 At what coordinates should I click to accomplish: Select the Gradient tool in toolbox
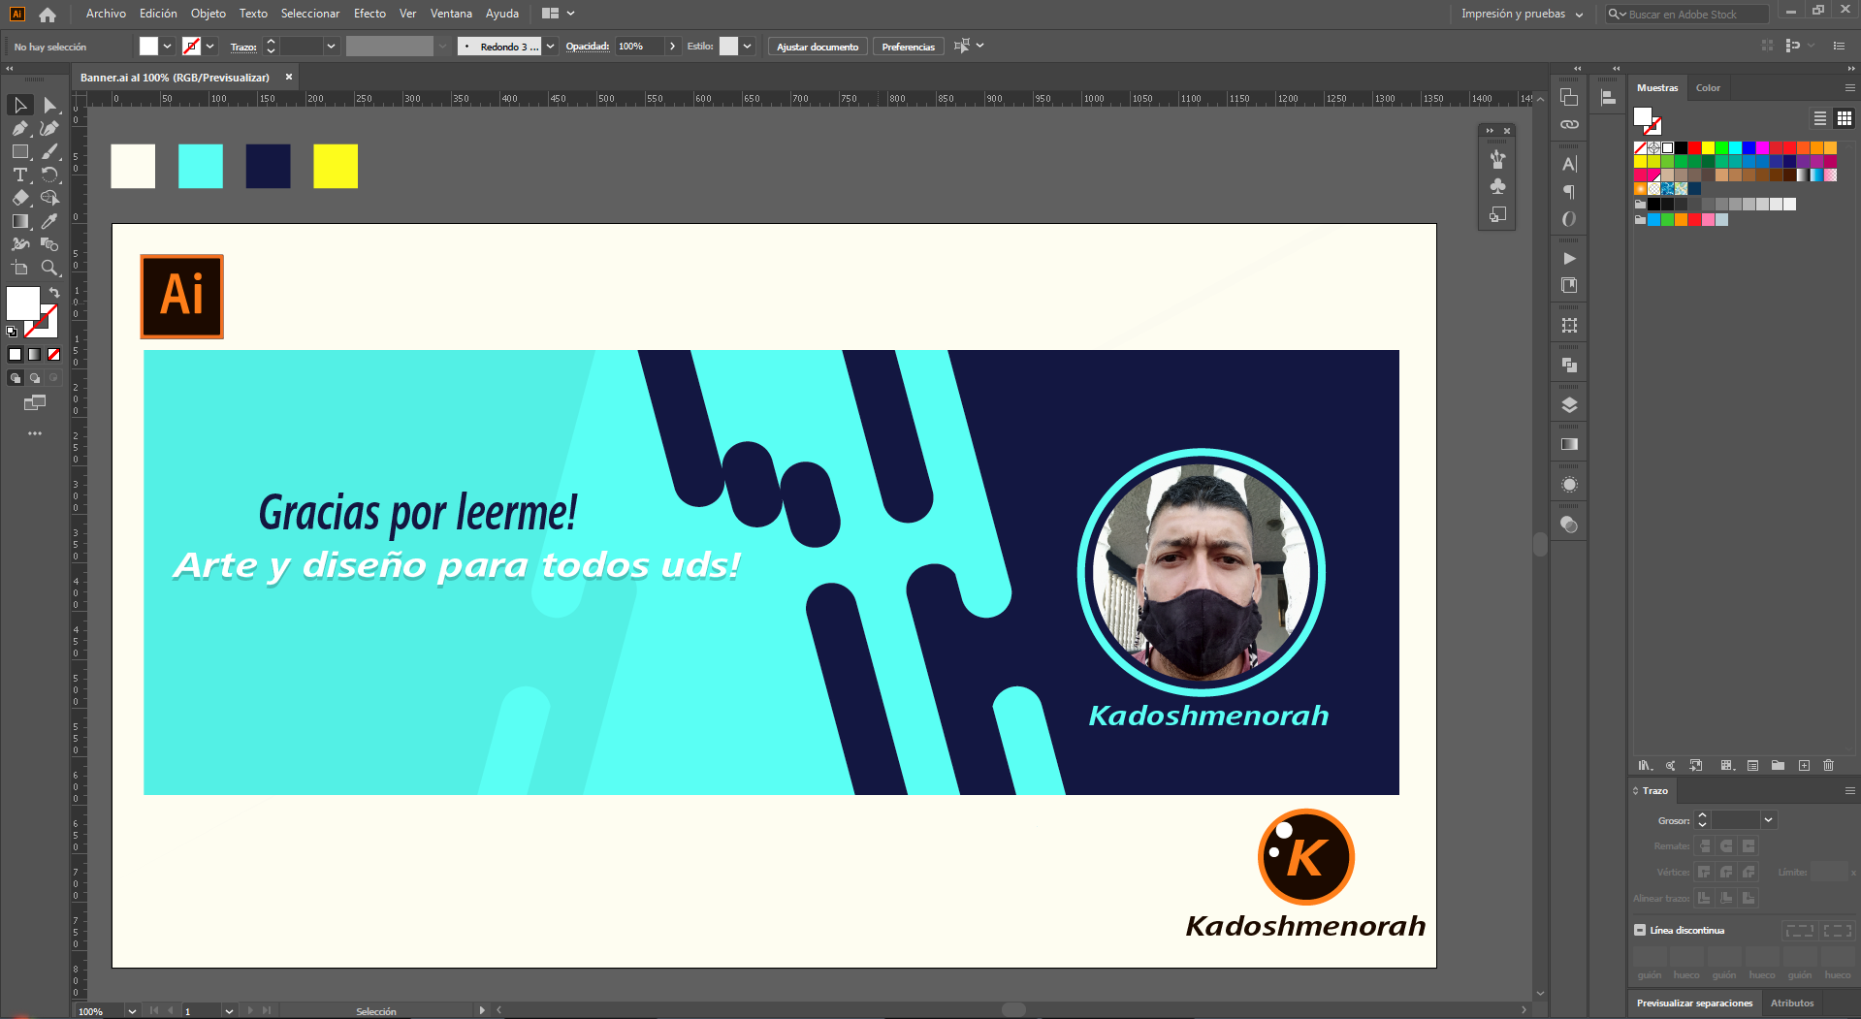pyautogui.click(x=20, y=221)
